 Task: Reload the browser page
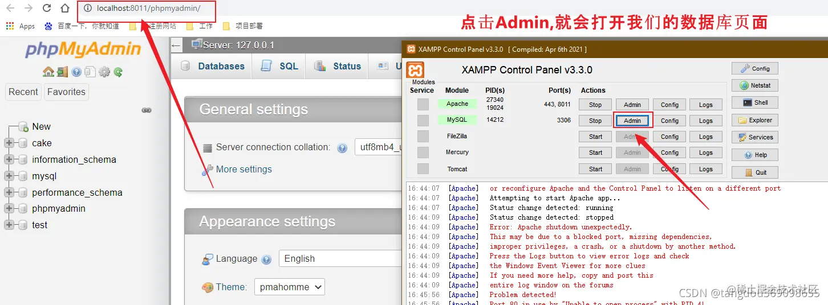click(47, 8)
